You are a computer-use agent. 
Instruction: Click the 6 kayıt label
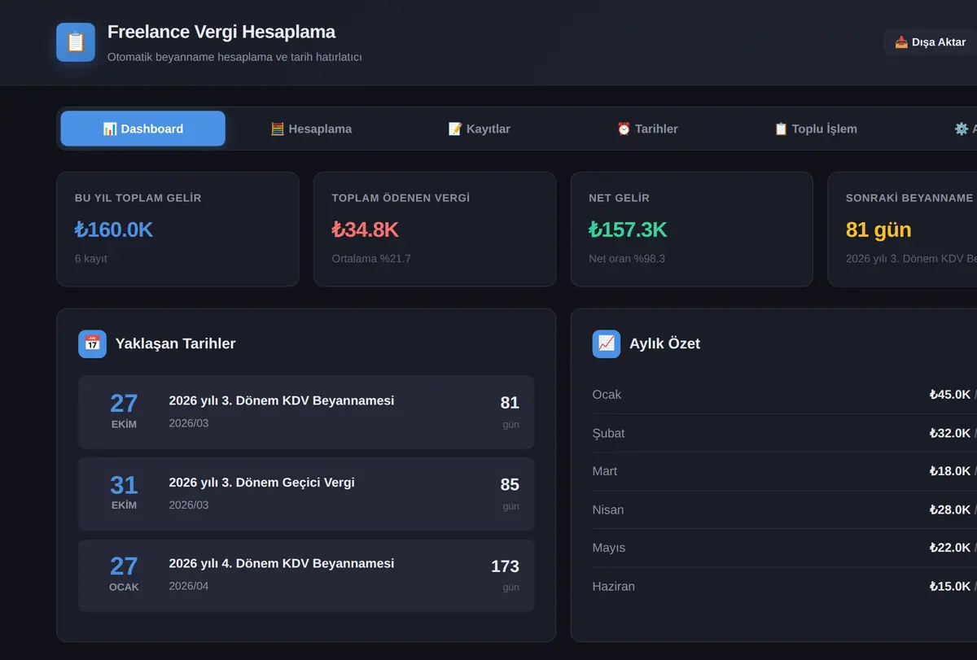click(91, 259)
